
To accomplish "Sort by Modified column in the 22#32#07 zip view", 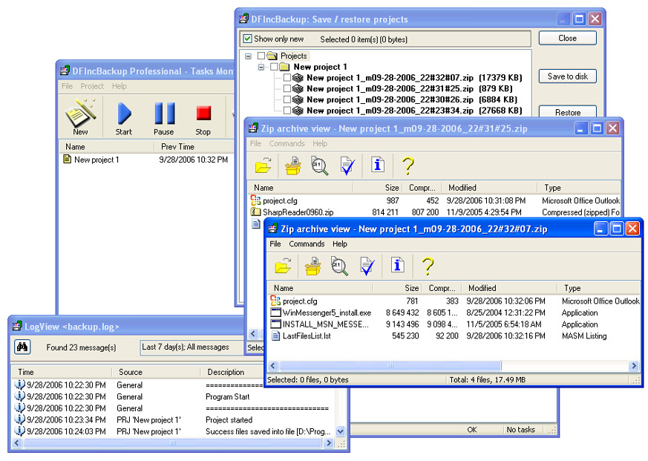I will pos(511,288).
